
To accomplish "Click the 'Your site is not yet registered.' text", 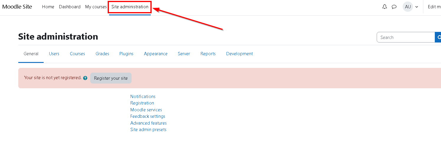I will (x=53, y=78).
